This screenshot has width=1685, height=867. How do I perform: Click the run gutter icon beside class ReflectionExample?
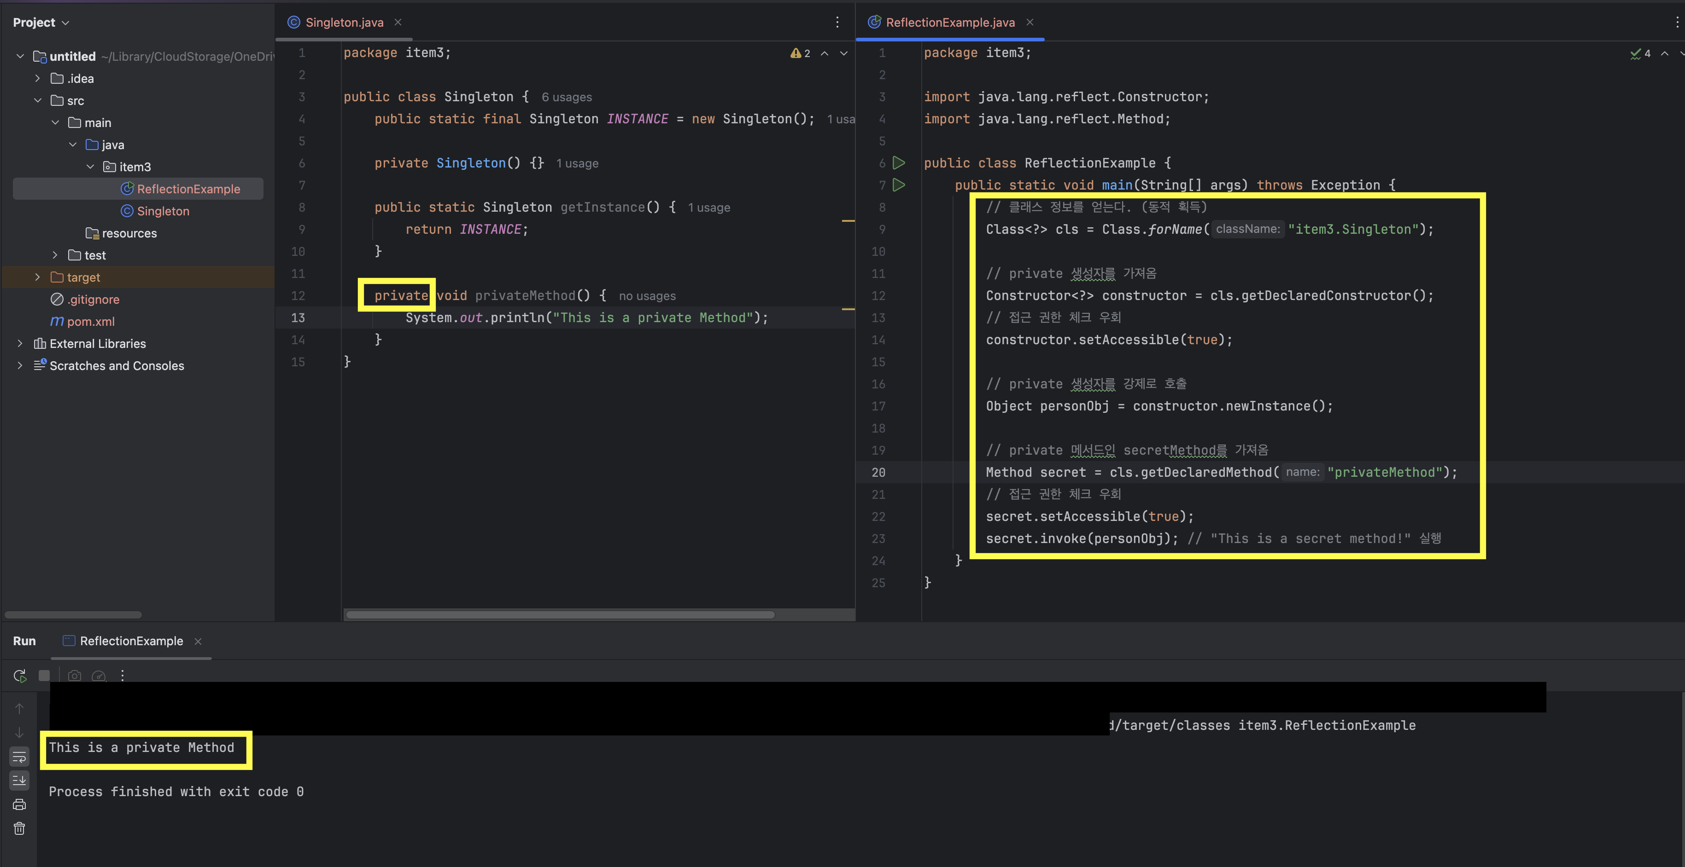[900, 163]
